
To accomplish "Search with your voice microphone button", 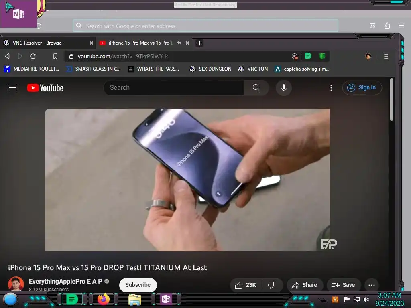I will tap(284, 88).
